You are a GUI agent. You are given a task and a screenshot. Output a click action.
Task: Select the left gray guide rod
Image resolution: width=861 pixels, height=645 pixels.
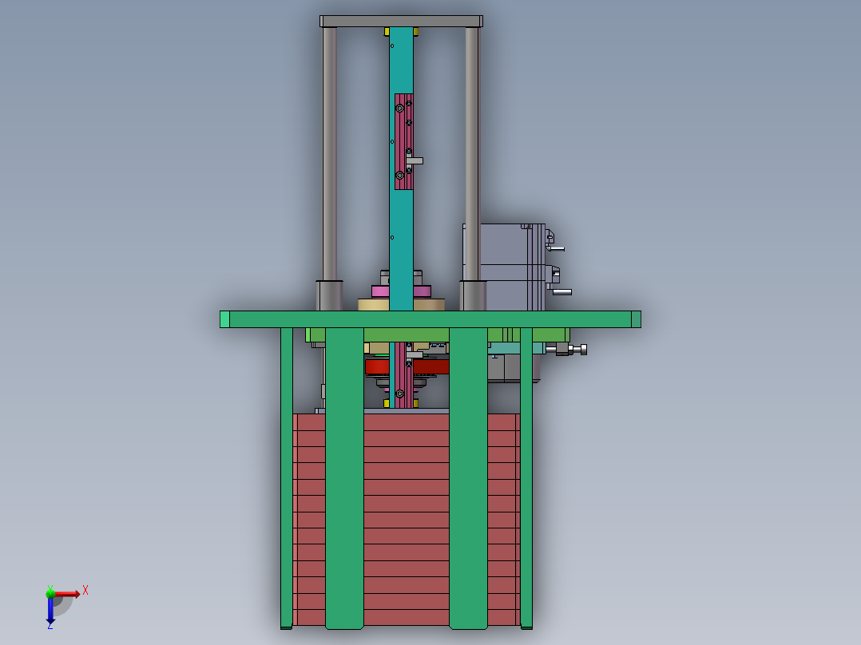329,154
